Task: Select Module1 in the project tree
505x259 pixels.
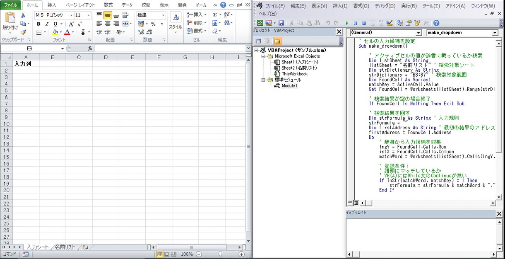Action: click(x=289, y=86)
